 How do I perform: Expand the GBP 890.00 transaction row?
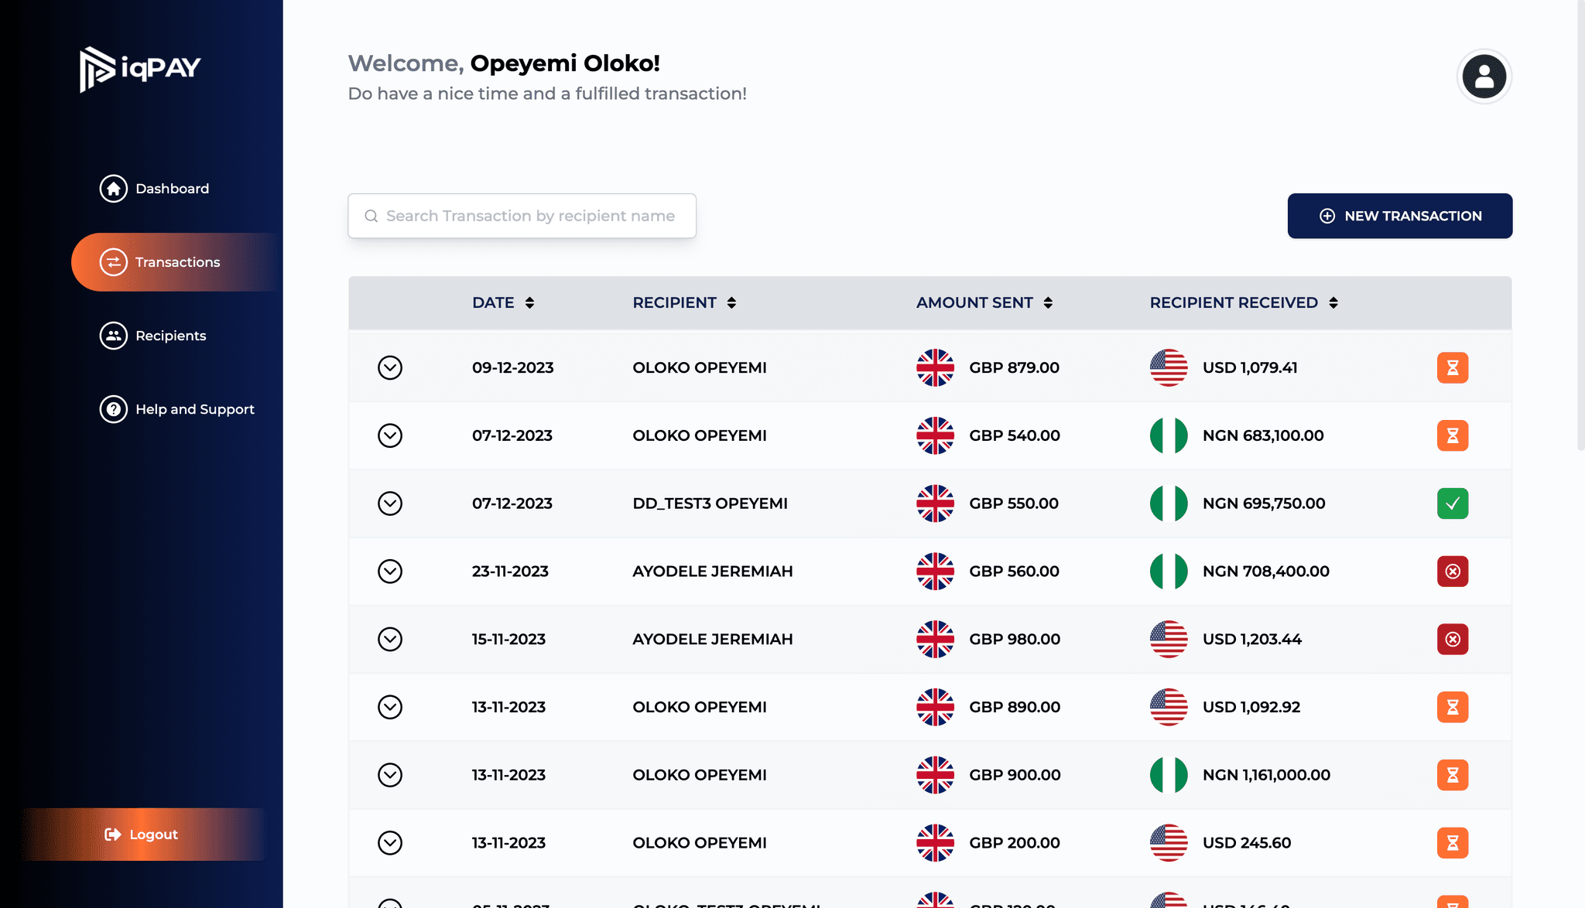[390, 707]
